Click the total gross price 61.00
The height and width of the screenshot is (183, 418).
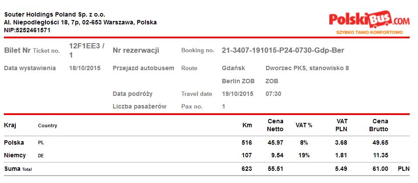[380, 169]
